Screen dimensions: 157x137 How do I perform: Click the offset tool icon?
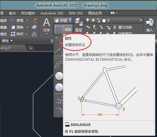pos(34,34)
